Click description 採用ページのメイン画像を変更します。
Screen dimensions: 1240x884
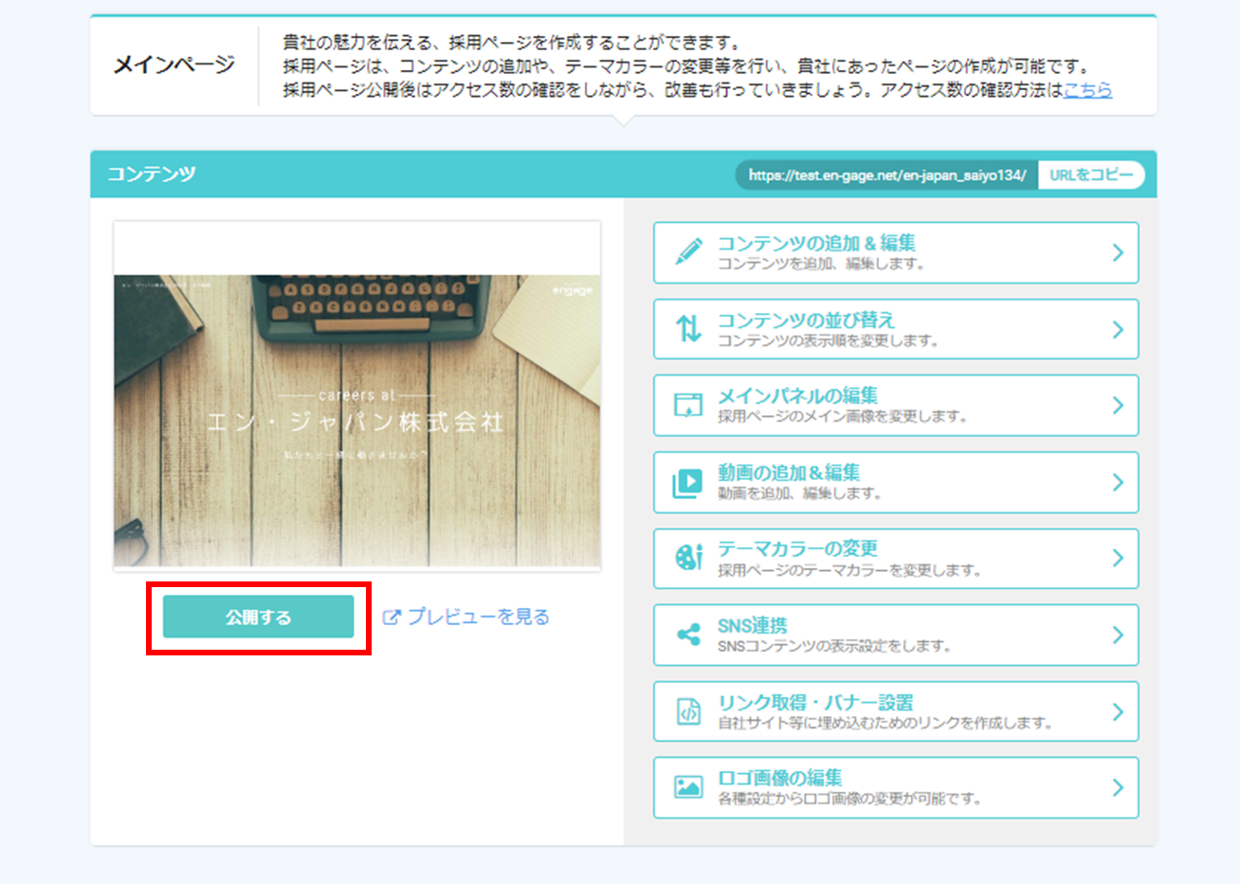(842, 416)
